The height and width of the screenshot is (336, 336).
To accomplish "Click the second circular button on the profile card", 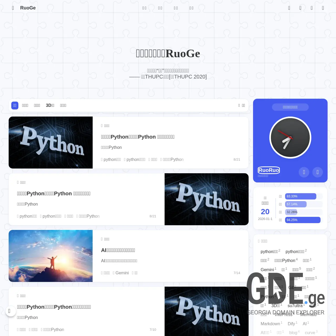I will click(x=318, y=172).
